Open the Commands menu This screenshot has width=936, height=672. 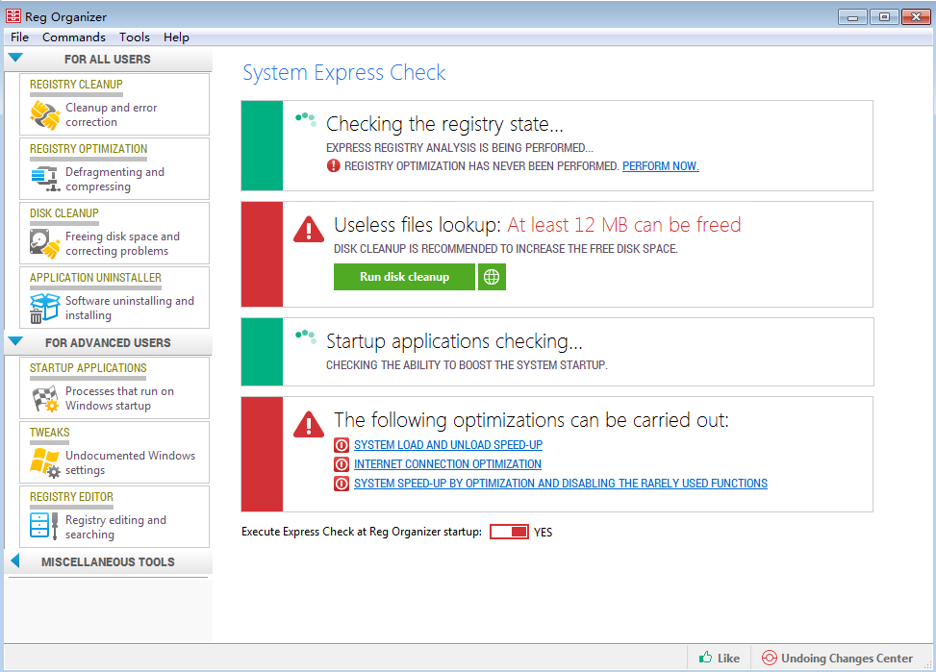73,37
